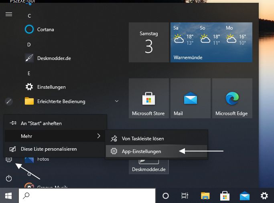Select App-Einstellungen in the submenu
The image size is (274, 203).
(156, 151)
